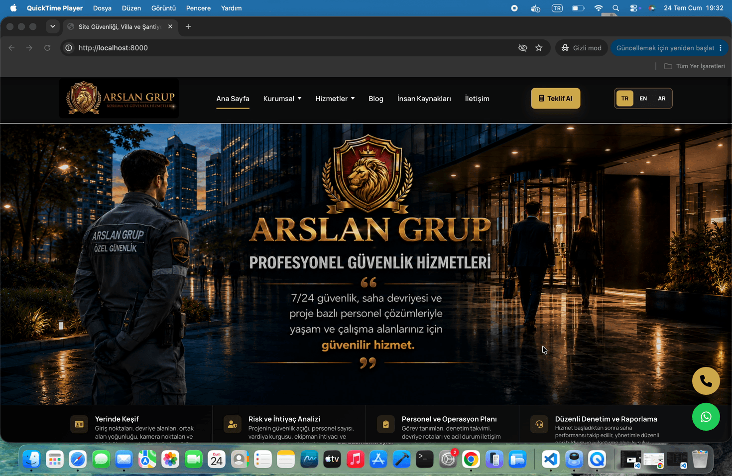
Task: Close the Site Güvenliği tab
Action: click(x=170, y=26)
